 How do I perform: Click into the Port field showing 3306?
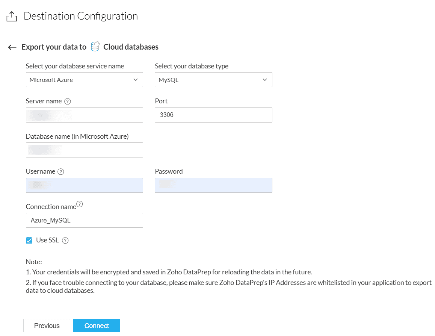(x=213, y=115)
